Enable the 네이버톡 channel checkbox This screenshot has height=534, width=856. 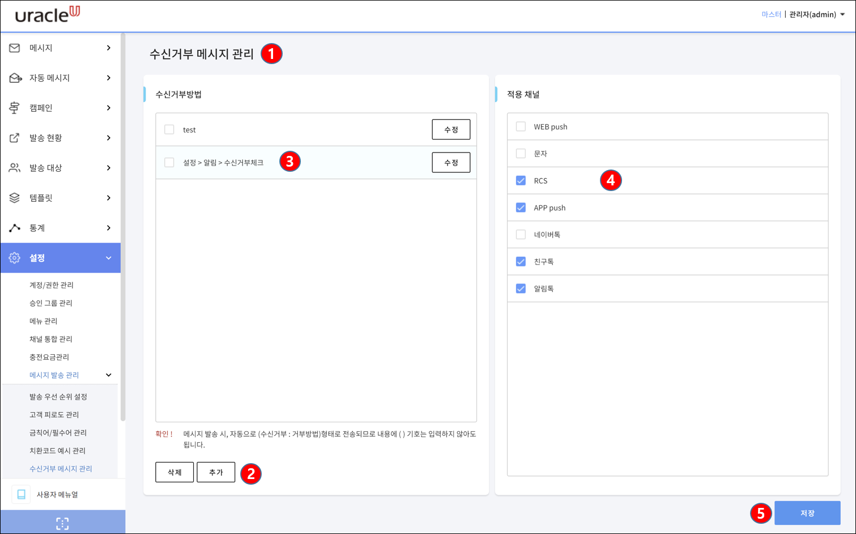[521, 235]
